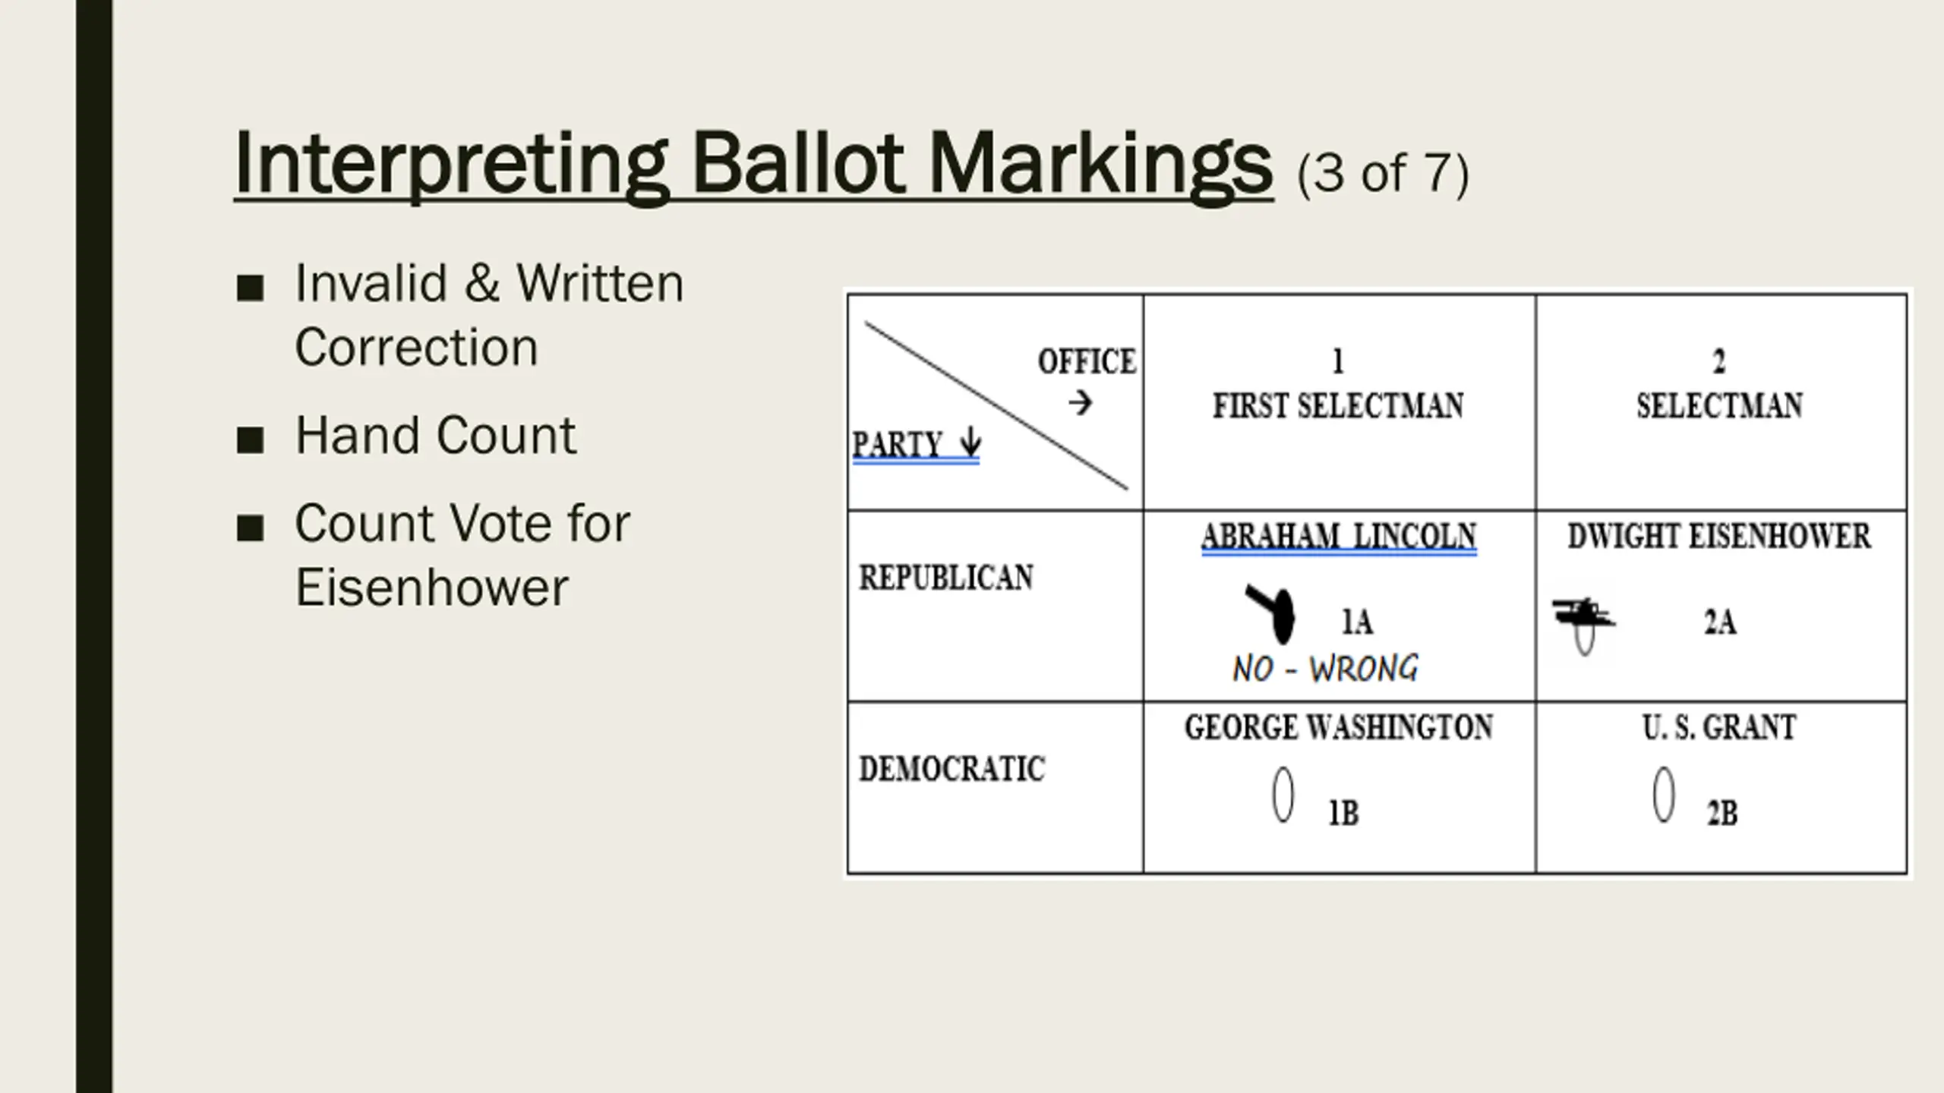Mark the empty oval for George Washington

(x=1283, y=795)
